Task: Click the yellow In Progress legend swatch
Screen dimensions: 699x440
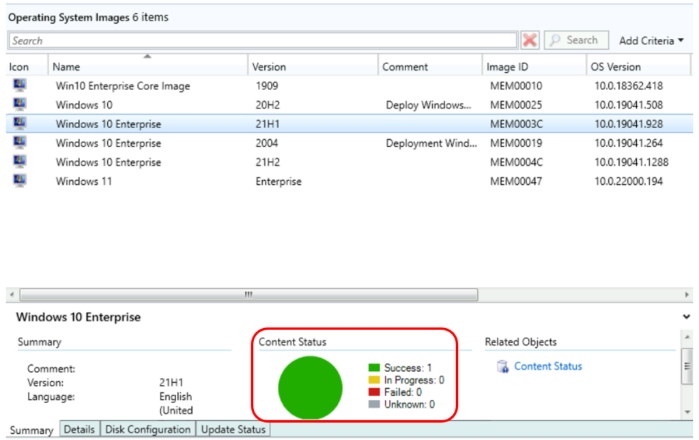Action: tap(374, 380)
